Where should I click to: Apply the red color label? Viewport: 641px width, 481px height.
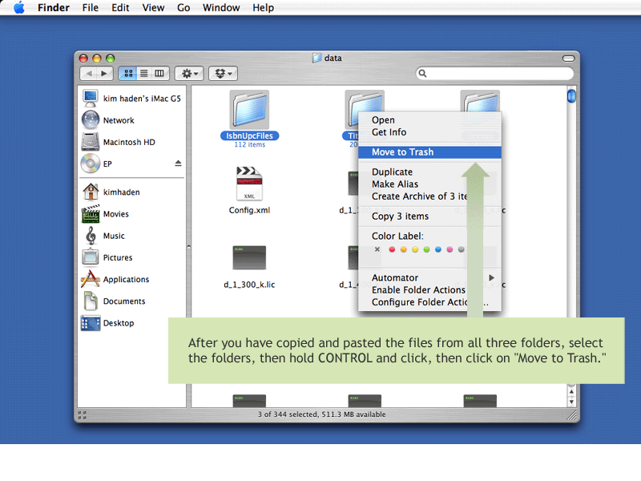[x=392, y=249]
